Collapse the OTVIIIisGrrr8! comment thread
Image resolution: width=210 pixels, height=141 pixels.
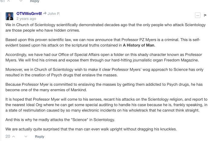coord(198,15)
